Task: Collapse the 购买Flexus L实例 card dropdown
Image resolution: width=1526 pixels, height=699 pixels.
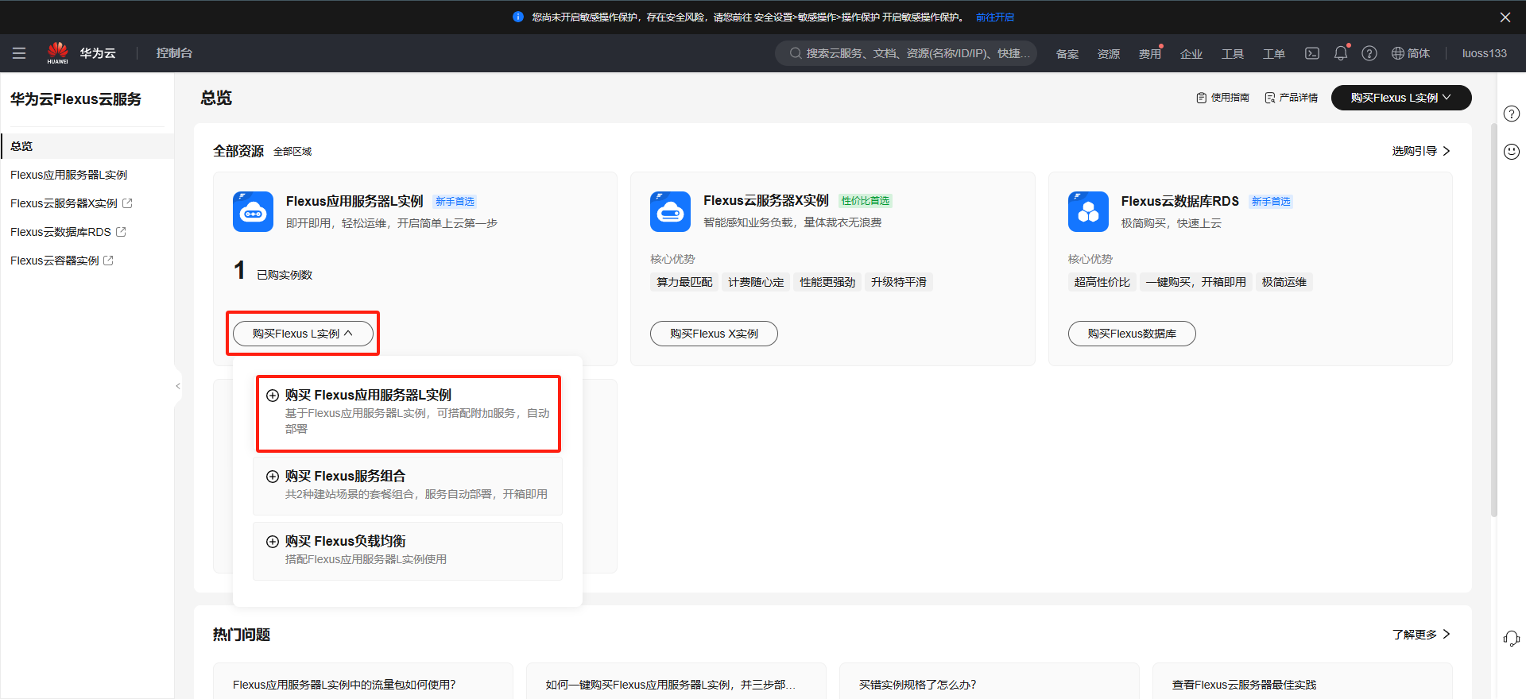Action: coord(303,334)
